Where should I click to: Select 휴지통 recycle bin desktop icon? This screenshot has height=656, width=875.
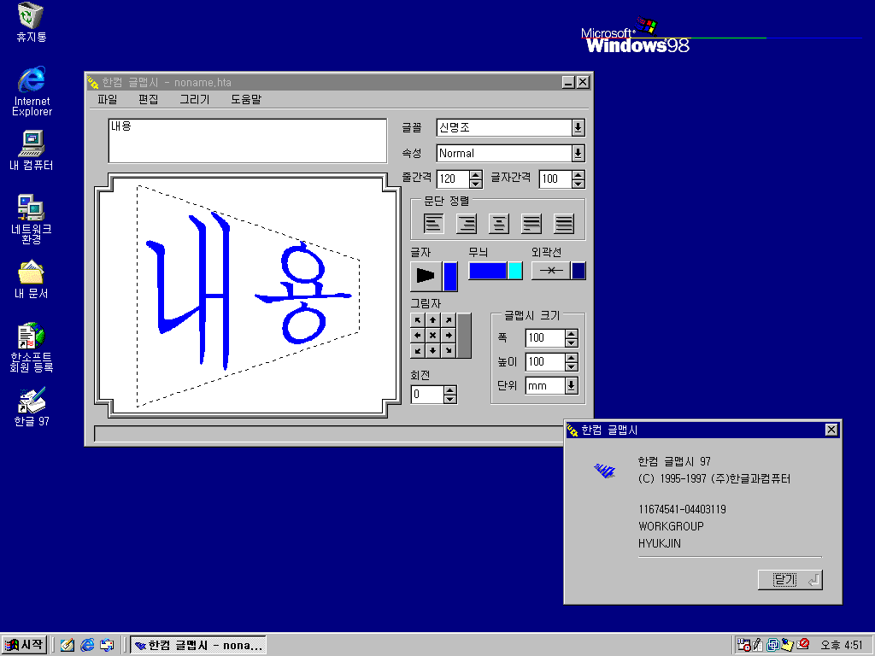[32, 22]
